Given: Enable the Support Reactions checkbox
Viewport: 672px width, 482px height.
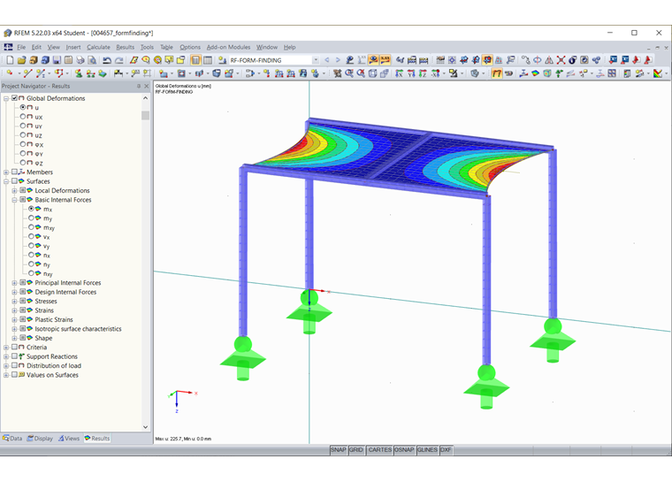Looking at the screenshot, I should [14, 356].
